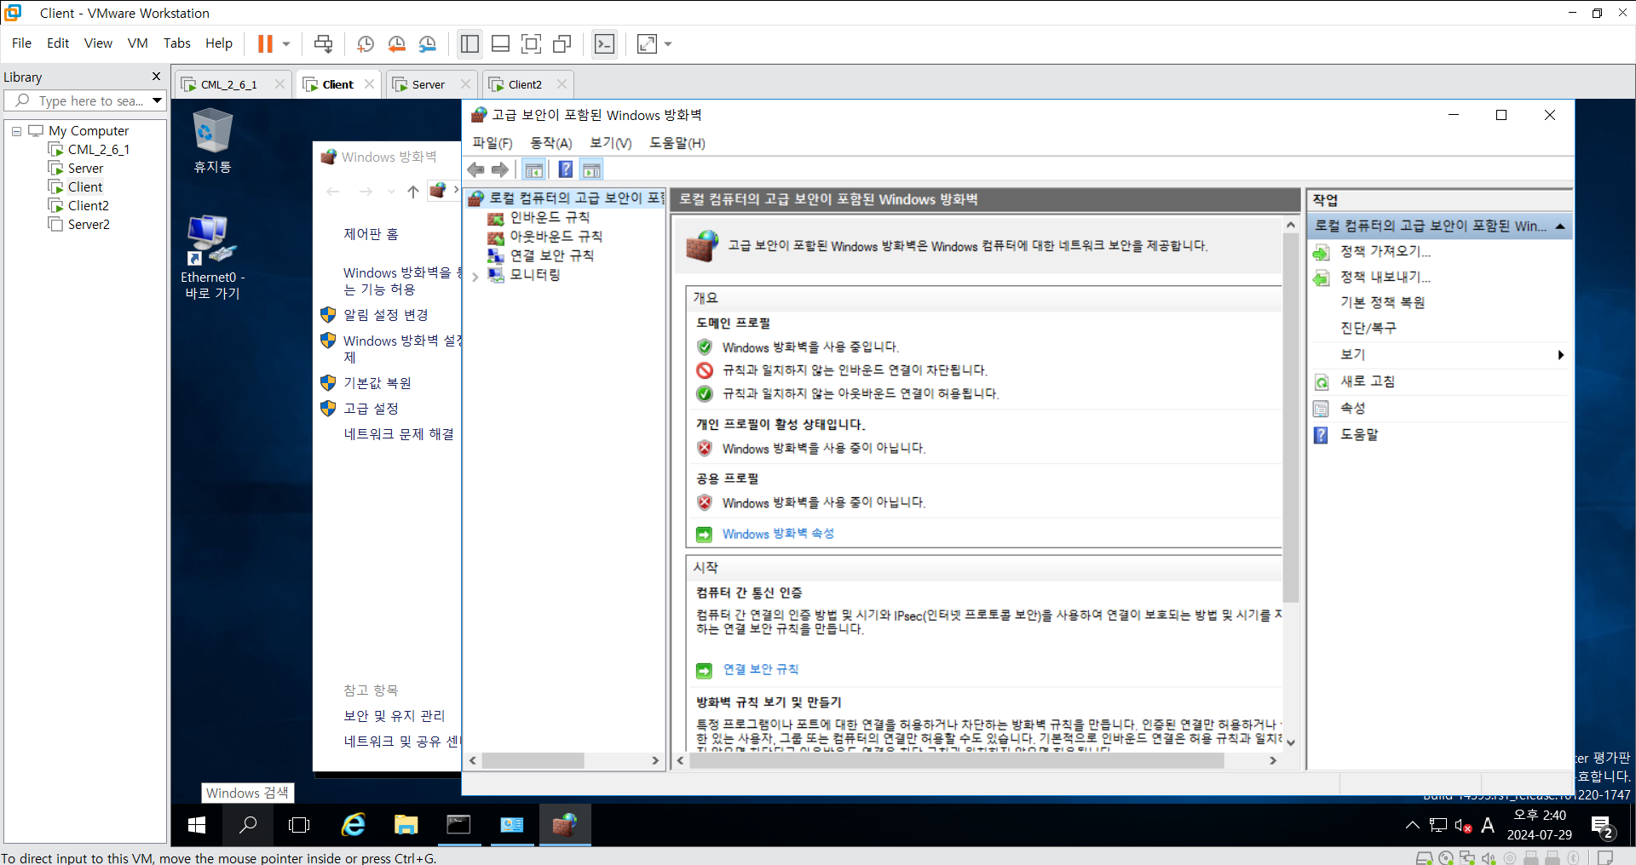The image size is (1636, 865).
Task: Collapse the My Computer tree node
Action: pyautogui.click(x=16, y=131)
